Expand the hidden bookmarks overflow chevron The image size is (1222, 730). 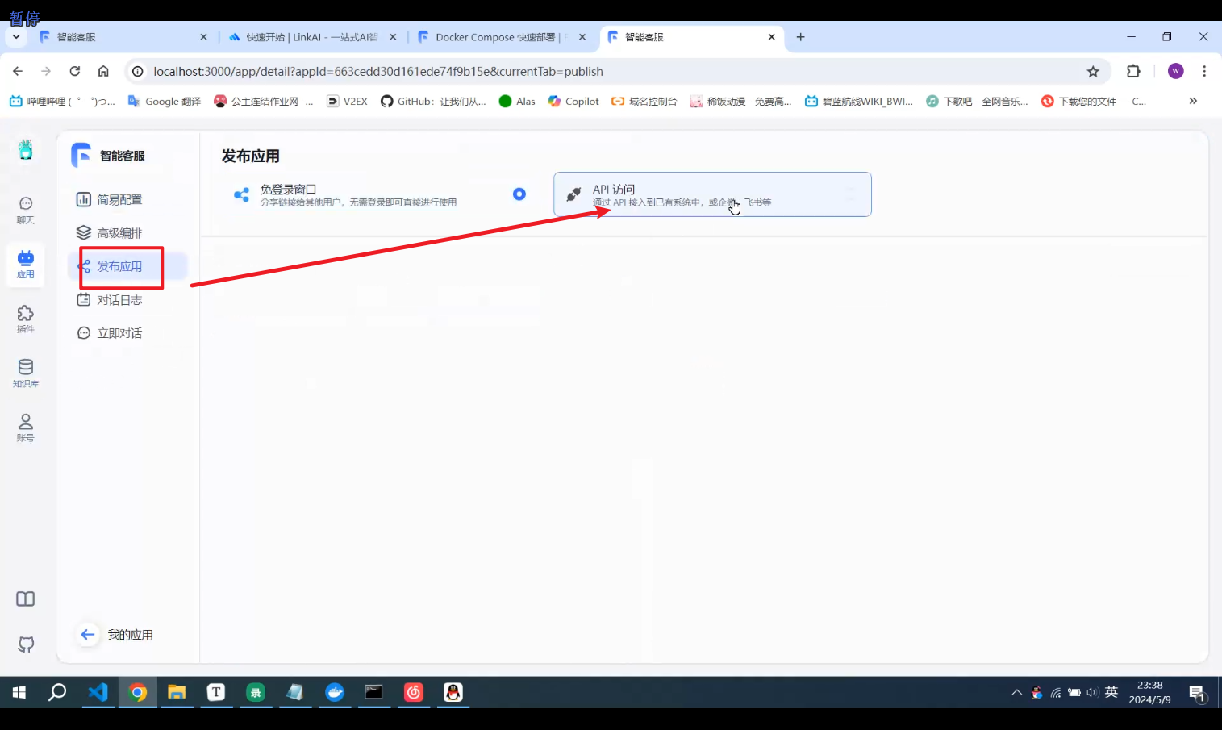1193,101
